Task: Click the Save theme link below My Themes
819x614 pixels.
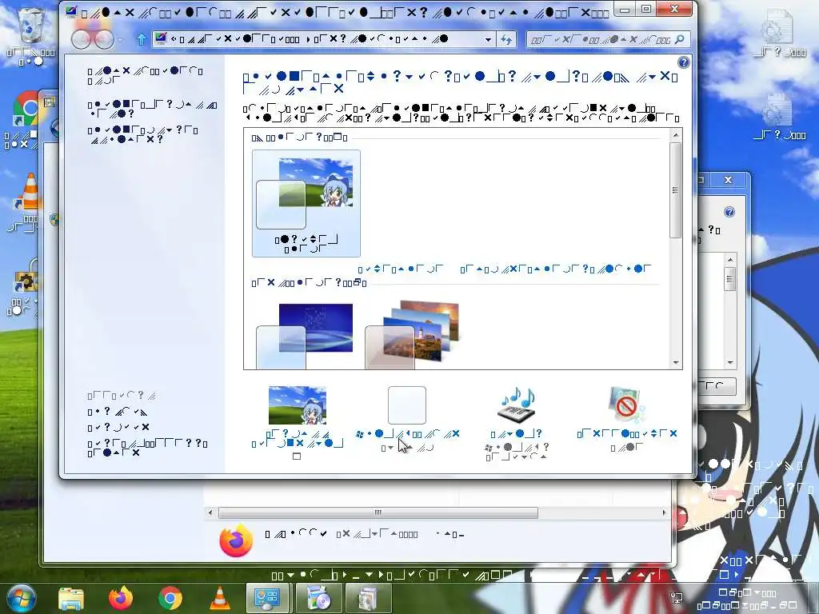Action: click(x=402, y=269)
